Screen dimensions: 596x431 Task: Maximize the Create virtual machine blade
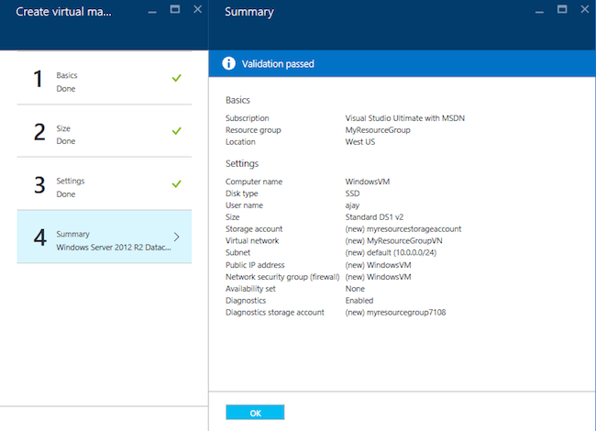175,9
